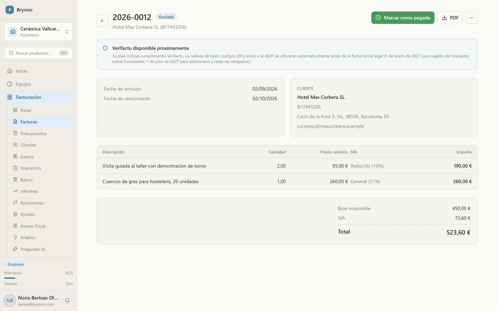Click the Verifactu shield icon
Screen dimensions: 497x311
point(105,48)
